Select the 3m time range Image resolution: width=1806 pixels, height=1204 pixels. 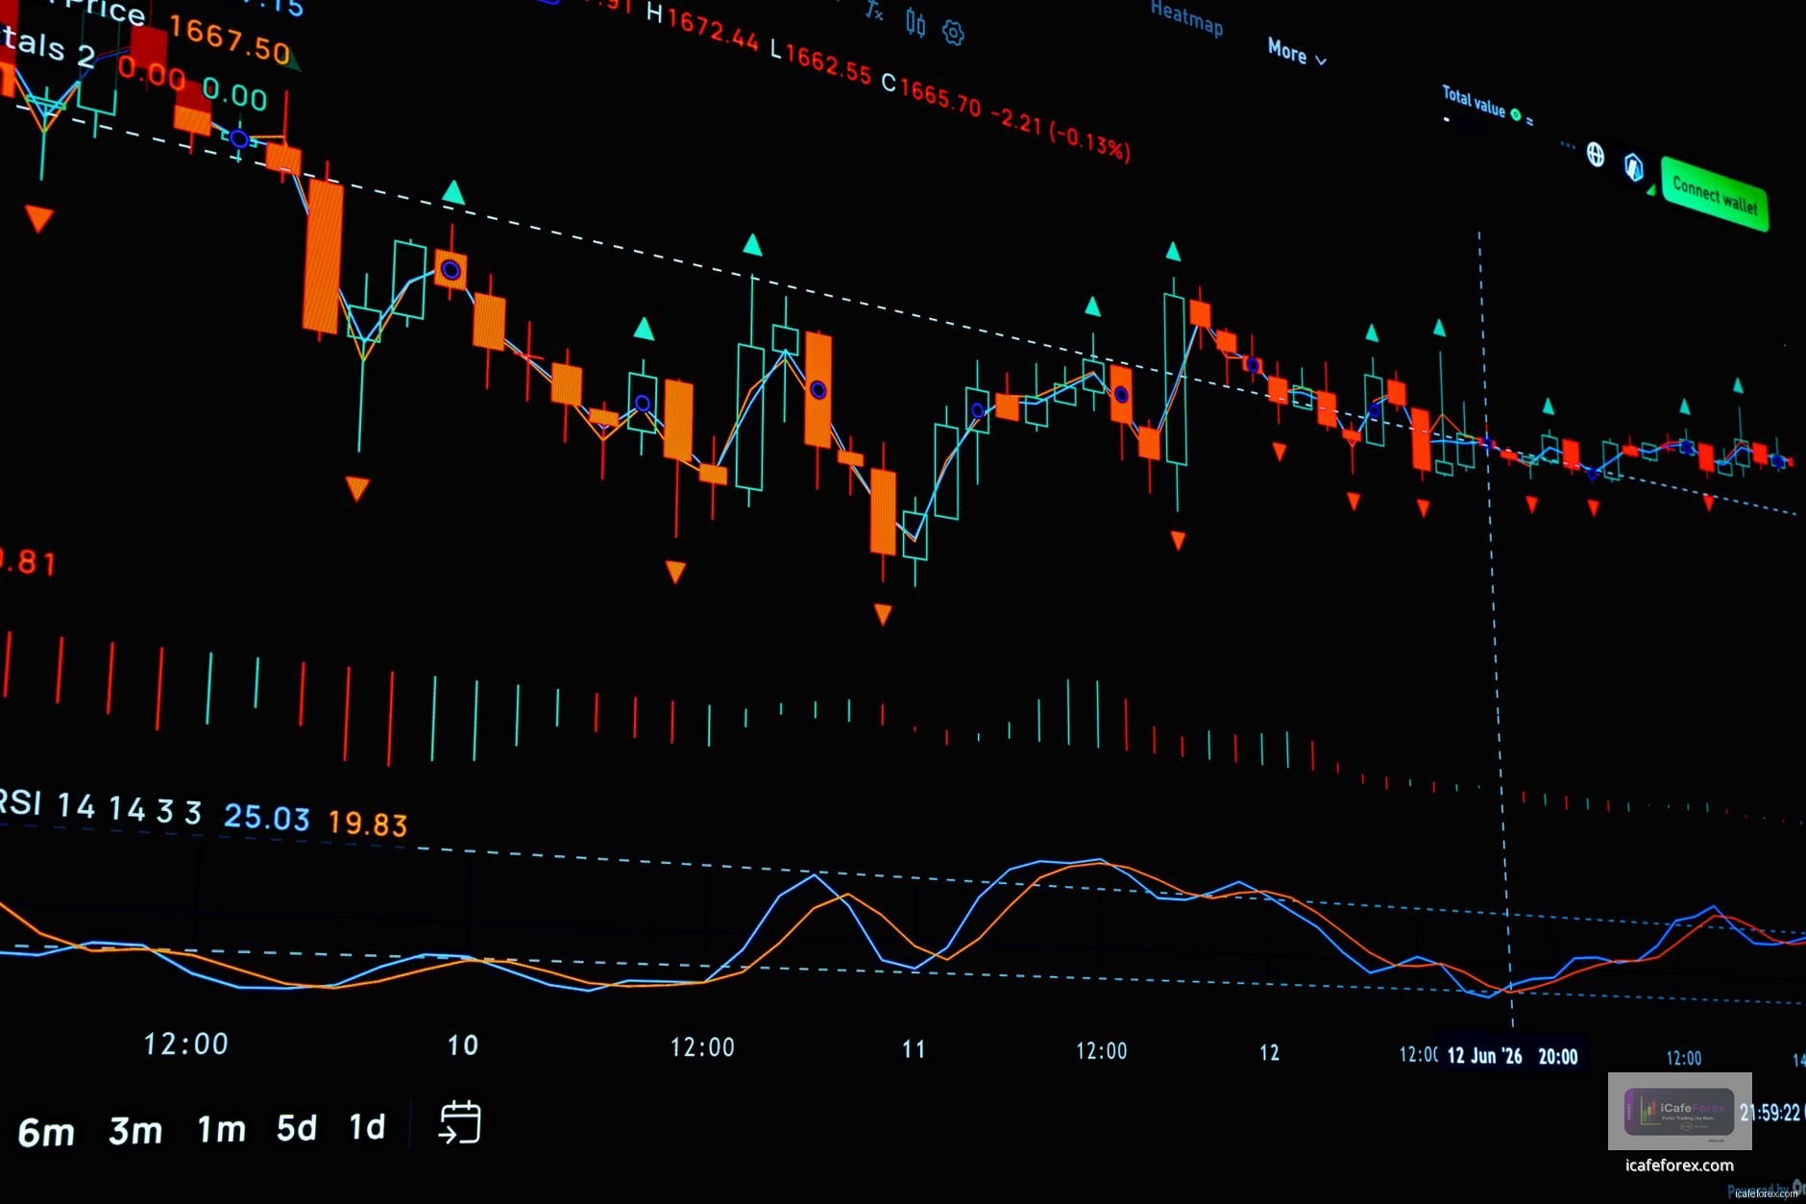click(x=135, y=1131)
